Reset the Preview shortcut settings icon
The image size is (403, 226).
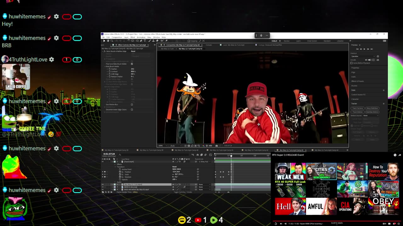[x=378, y=56]
